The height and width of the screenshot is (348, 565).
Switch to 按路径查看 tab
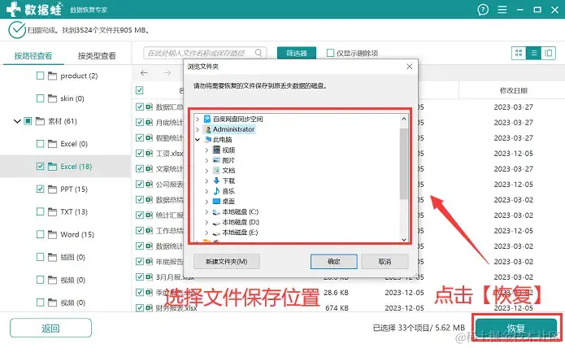pos(33,56)
